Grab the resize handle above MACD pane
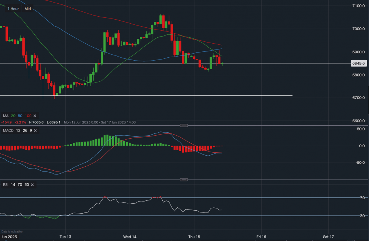 pyautogui.click(x=184, y=126)
